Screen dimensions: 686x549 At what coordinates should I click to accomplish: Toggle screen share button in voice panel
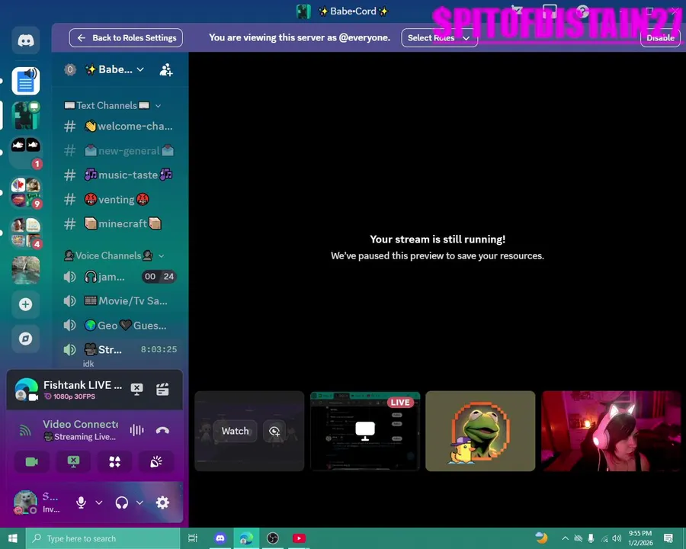(73, 462)
